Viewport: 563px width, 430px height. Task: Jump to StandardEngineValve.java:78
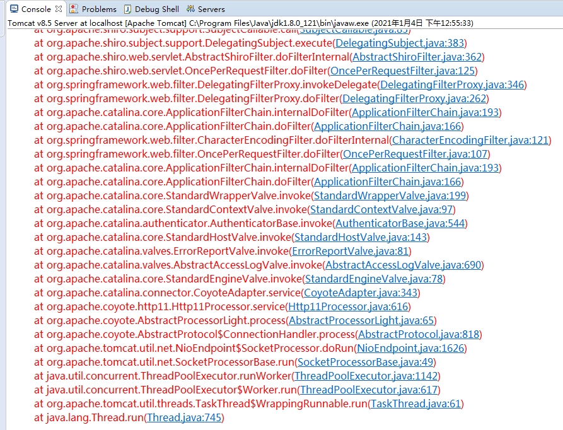pos(374,279)
